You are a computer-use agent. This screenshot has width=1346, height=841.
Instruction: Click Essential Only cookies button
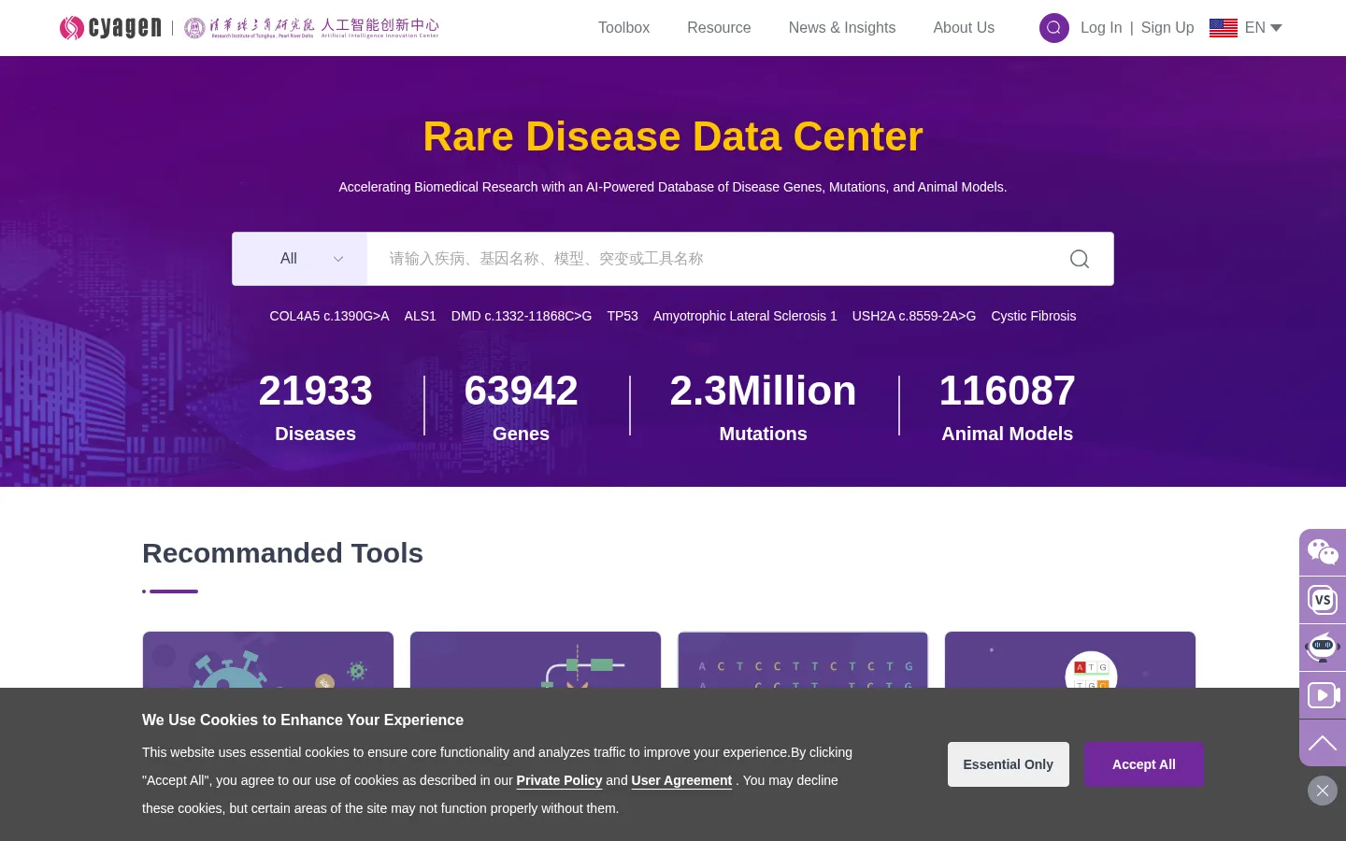coord(1009,764)
